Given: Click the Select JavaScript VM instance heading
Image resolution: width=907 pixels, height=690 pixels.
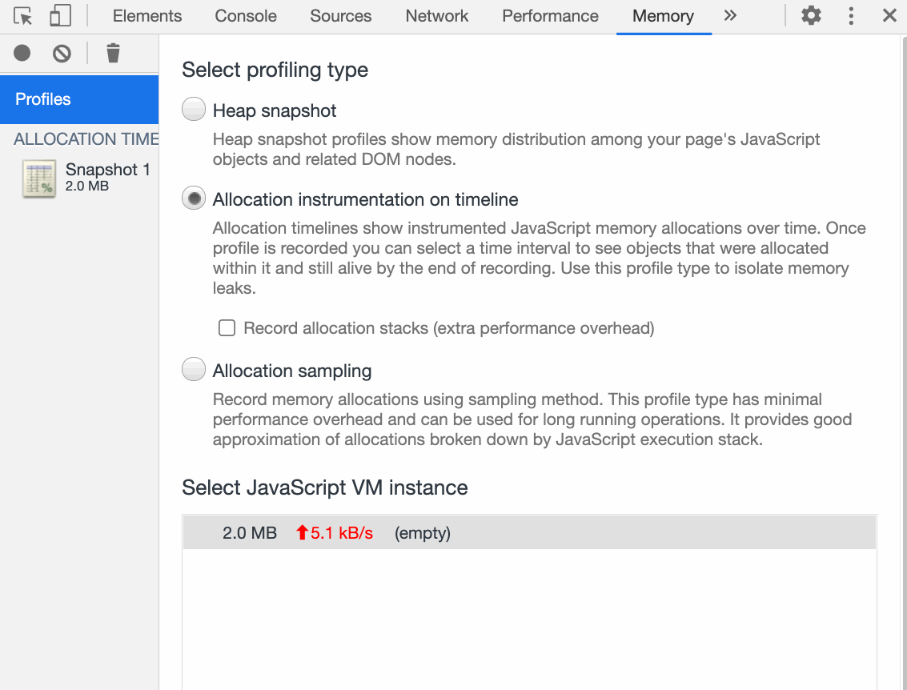Looking at the screenshot, I should point(324,487).
